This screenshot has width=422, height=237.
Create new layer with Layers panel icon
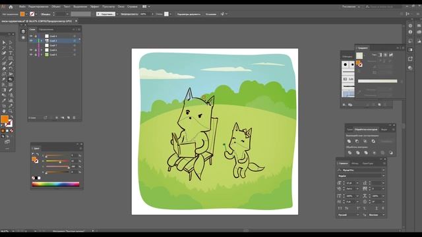pyautogui.click(x=69, y=118)
